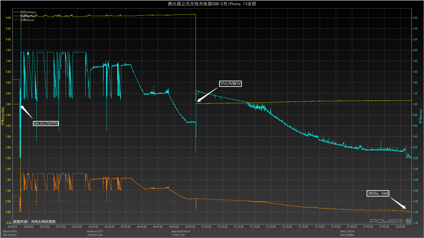Click the Max:9.1953V status readout

point(10,231)
